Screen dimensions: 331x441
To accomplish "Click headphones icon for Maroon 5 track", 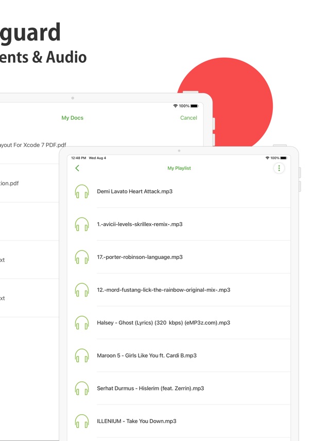I will click(82, 356).
